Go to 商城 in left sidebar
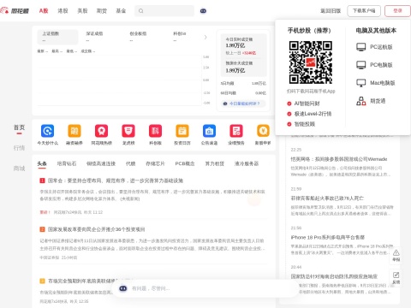Screen dimensions: 411x308 (x=19, y=169)
